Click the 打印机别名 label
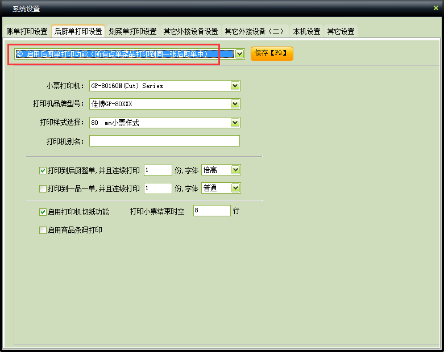Screen dimensions: 444x352 tap(65, 141)
